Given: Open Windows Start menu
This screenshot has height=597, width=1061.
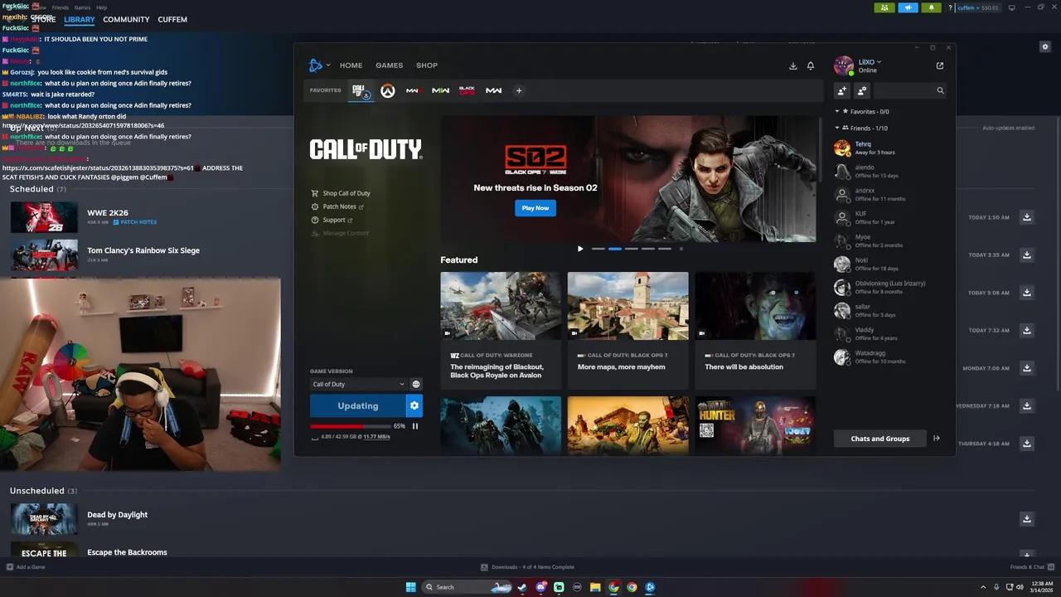Looking at the screenshot, I should point(410,587).
